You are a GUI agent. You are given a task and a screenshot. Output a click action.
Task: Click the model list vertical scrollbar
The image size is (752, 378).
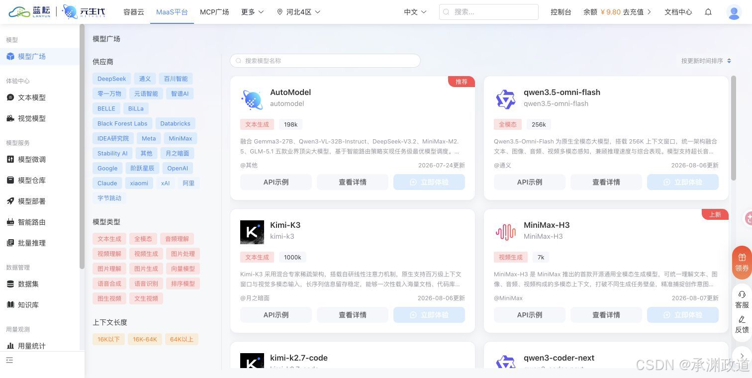tap(733, 128)
